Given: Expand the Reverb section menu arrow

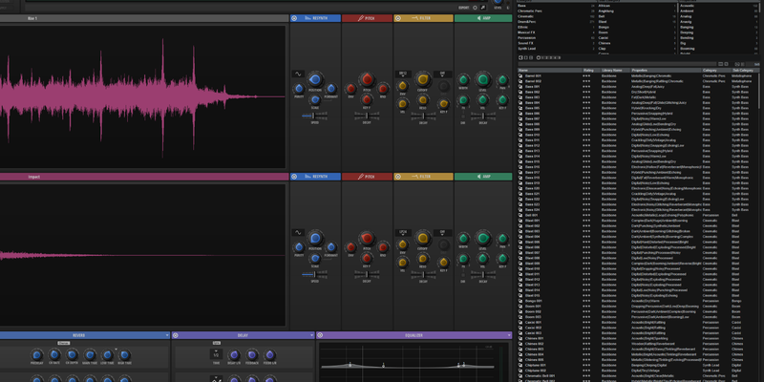Looking at the screenshot, I should point(166,335).
